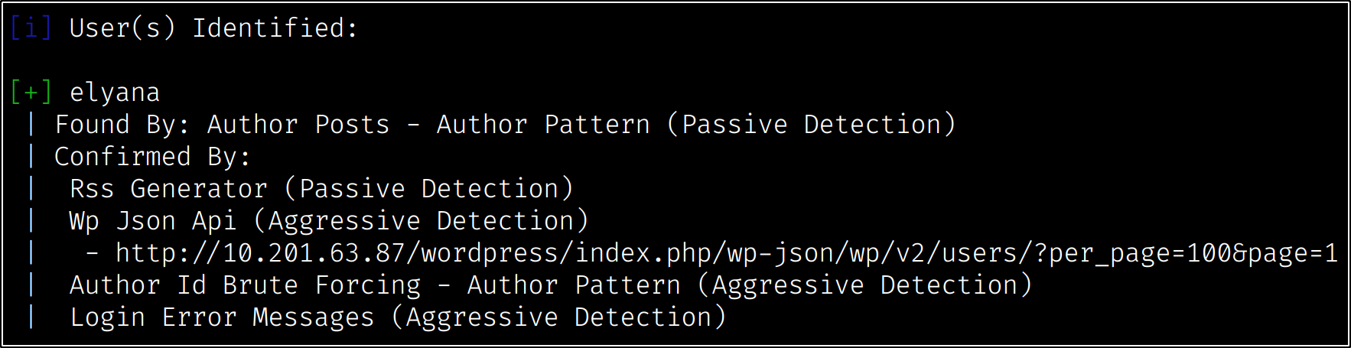This screenshot has width=1351, height=348.
Task: Click the blue [i] info marker
Action: coord(31,28)
